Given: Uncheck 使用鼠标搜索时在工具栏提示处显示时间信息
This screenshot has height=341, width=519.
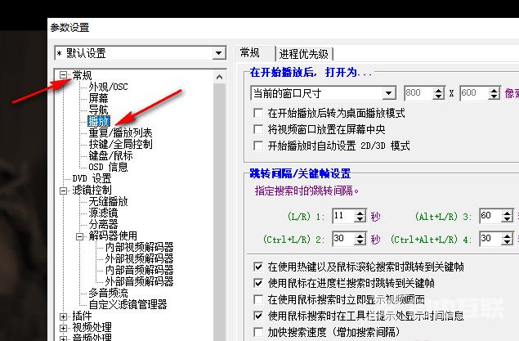Looking at the screenshot, I should coord(257,316).
